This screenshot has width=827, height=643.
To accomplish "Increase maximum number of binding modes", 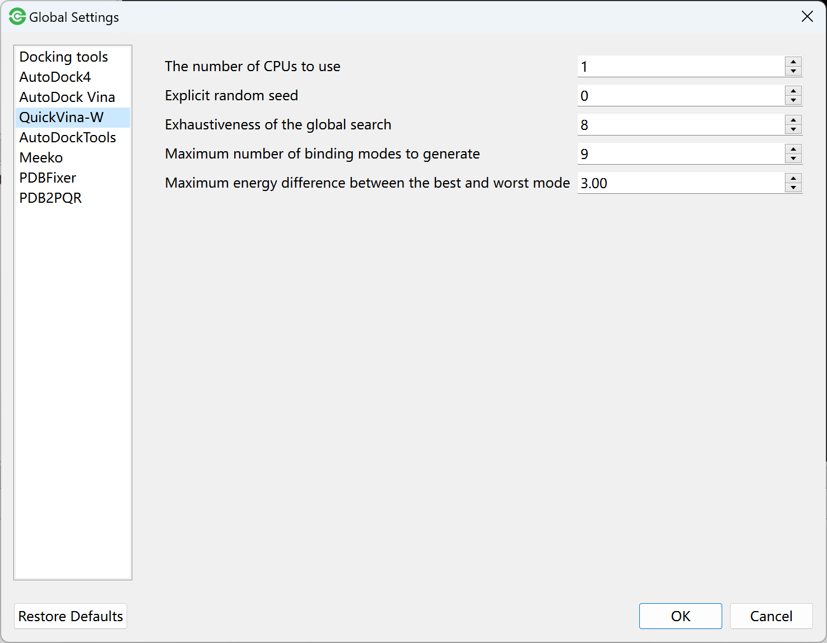I will (x=793, y=149).
